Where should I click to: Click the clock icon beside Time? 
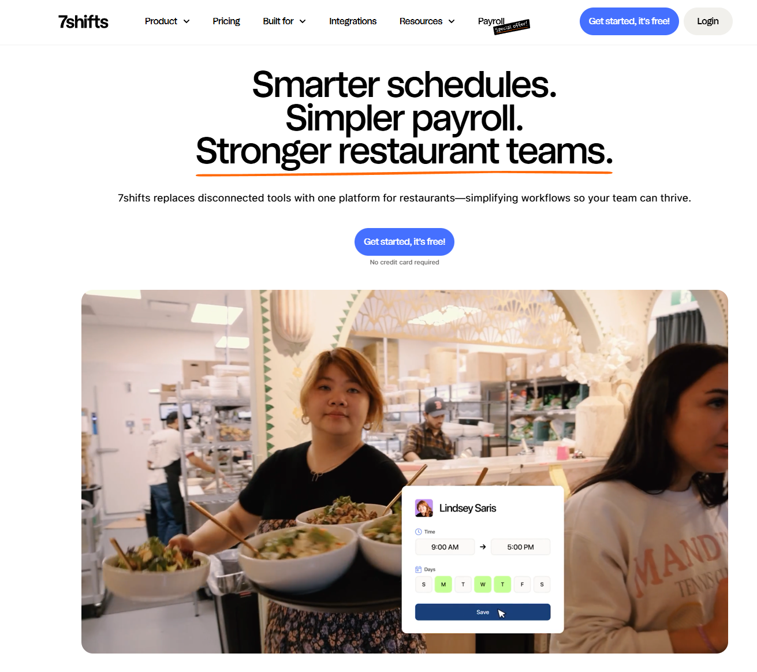click(x=419, y=532)
